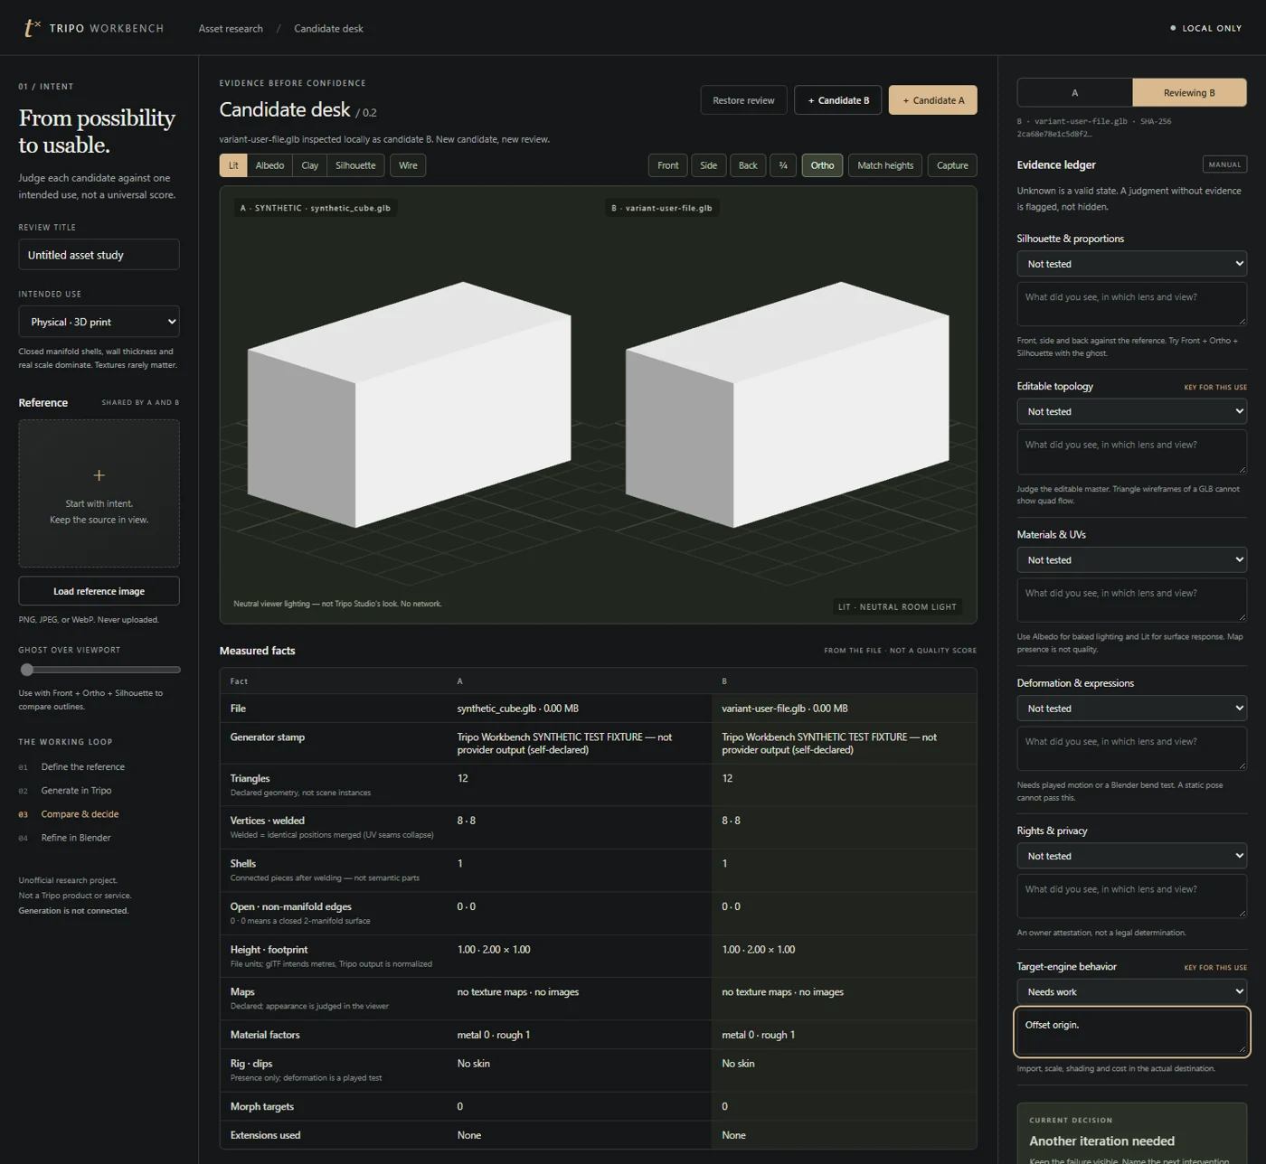The image size is (1266, 1164).
Task: Capture the viewport image
Action: 952,165
